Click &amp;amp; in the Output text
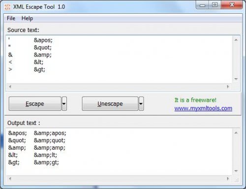This screenshot has width=246, height=189. [50, 148]
